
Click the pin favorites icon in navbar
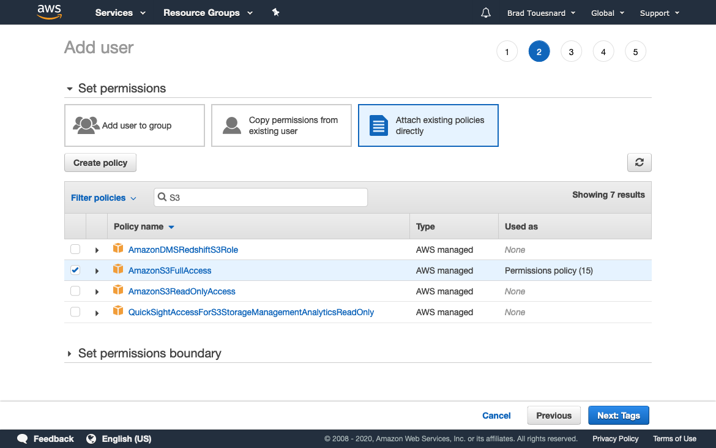275,12
